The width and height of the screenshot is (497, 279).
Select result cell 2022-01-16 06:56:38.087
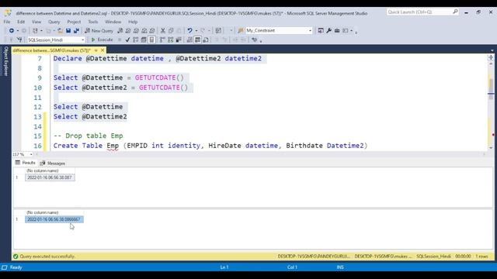click(50, 177)
